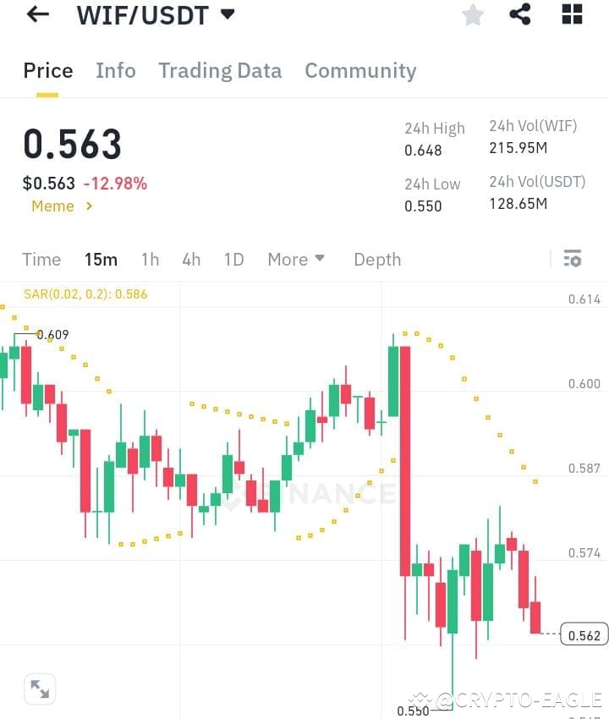Select the Depth chart view

pos(377,260)
